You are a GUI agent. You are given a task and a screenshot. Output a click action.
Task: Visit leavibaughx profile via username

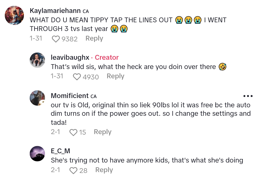click(x=70, y=57)
